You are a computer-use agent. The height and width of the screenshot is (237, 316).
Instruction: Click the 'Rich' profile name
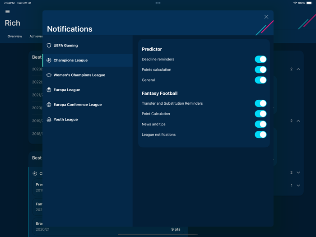coord(13,23)
